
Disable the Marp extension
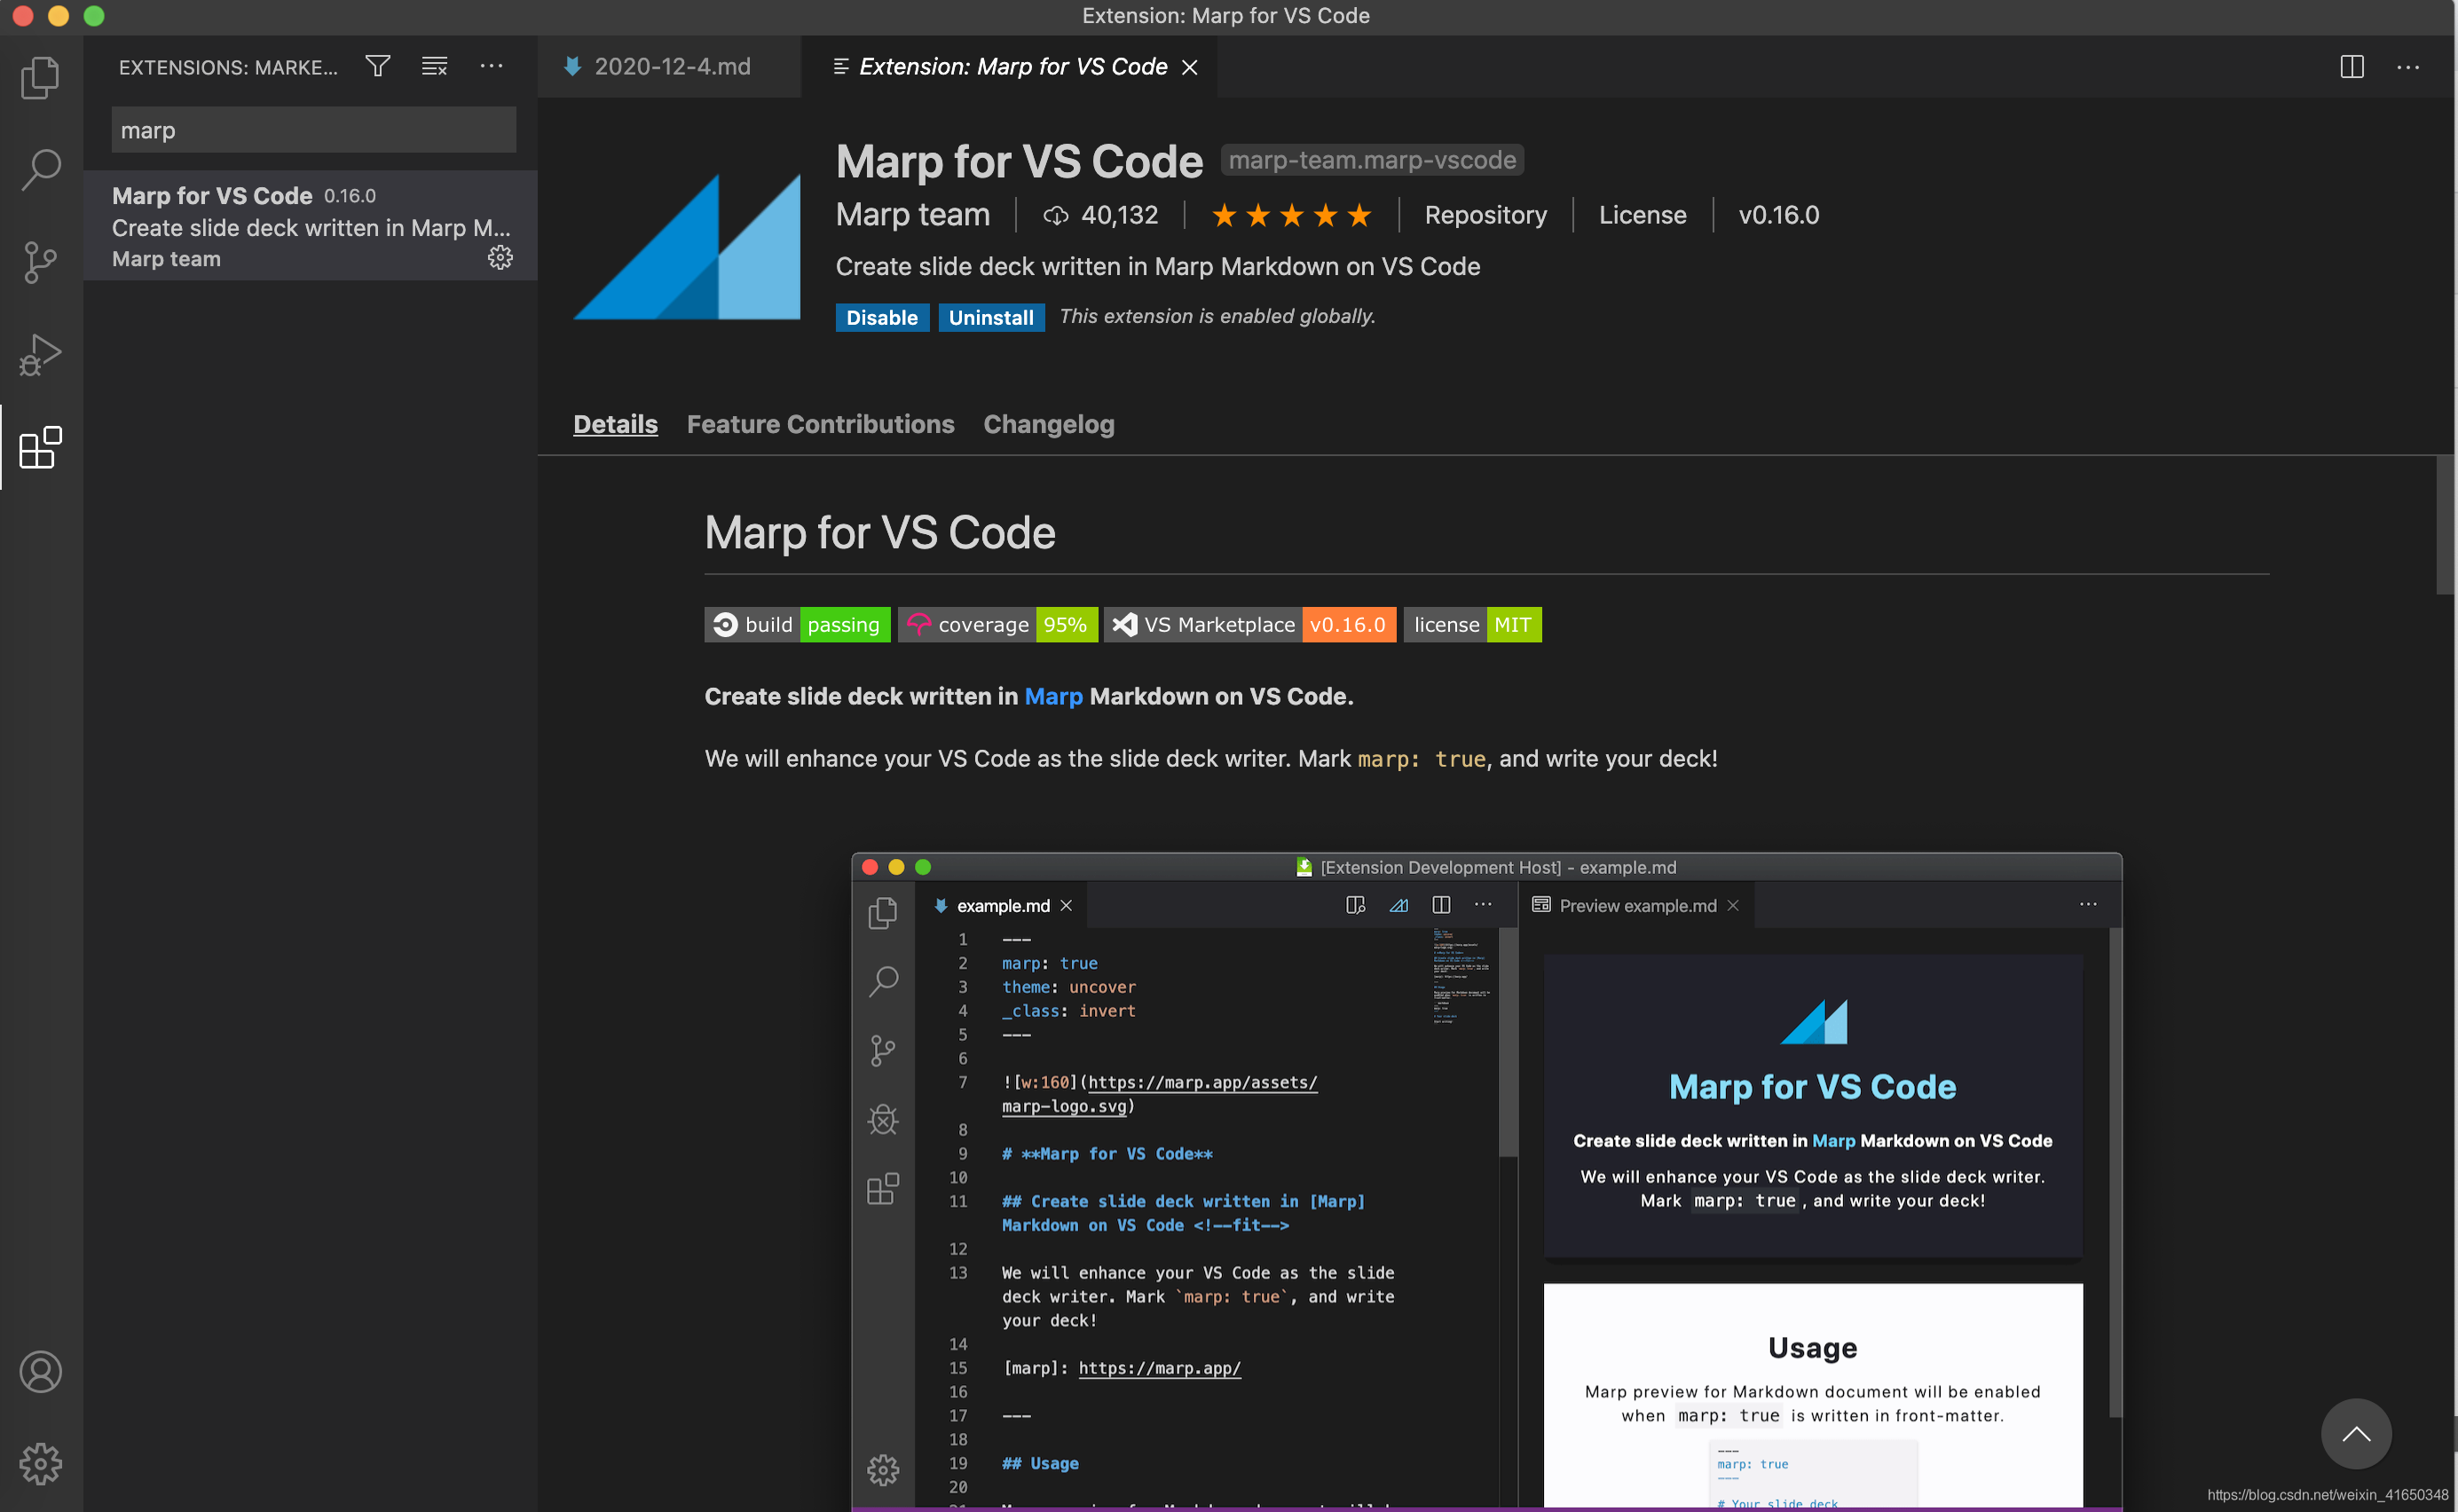(x=881, y=317)
